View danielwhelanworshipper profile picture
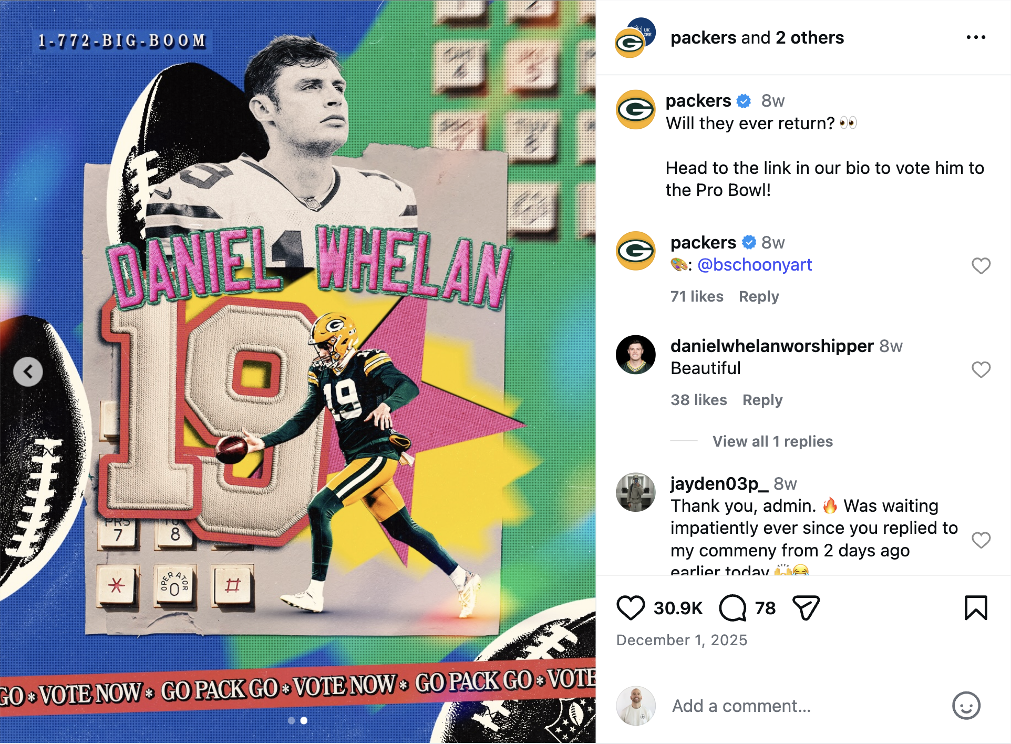Viewport: 1011px width, 744px height. (635, 355)
